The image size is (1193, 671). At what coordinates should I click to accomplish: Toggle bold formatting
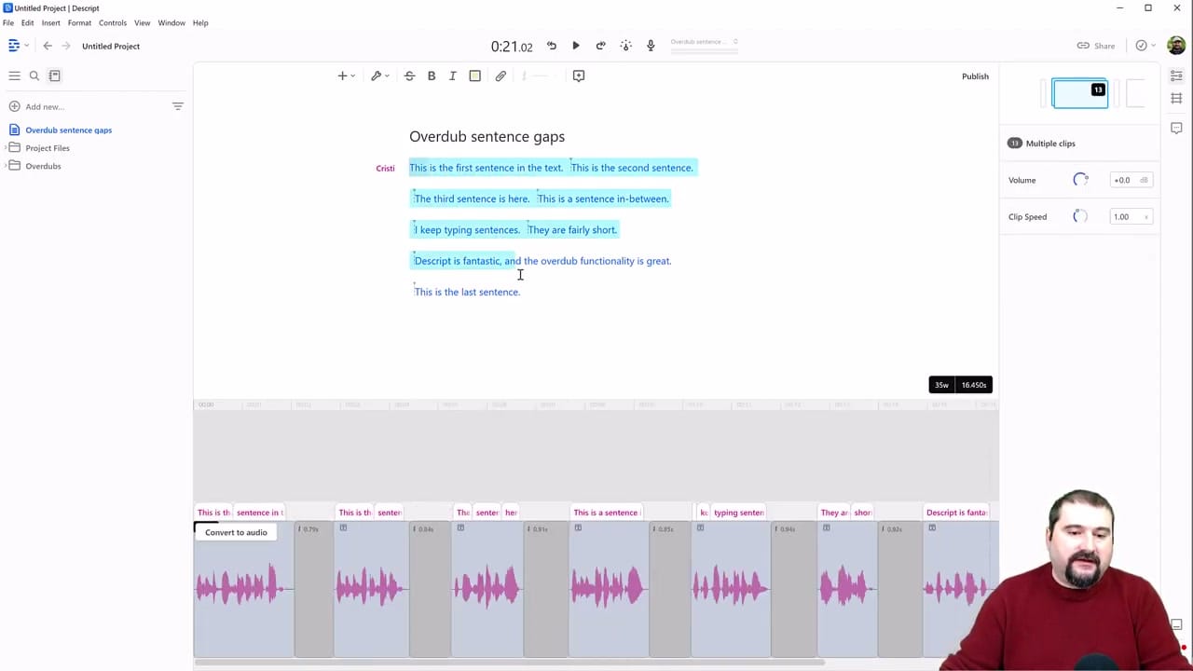[x=431, y=75]
